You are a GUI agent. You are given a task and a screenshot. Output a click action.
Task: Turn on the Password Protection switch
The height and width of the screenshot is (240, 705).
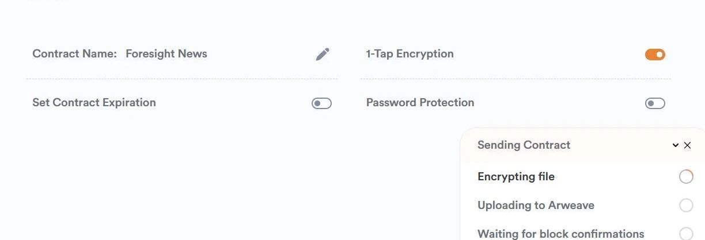pyautogui.click(x=655, y=103)
